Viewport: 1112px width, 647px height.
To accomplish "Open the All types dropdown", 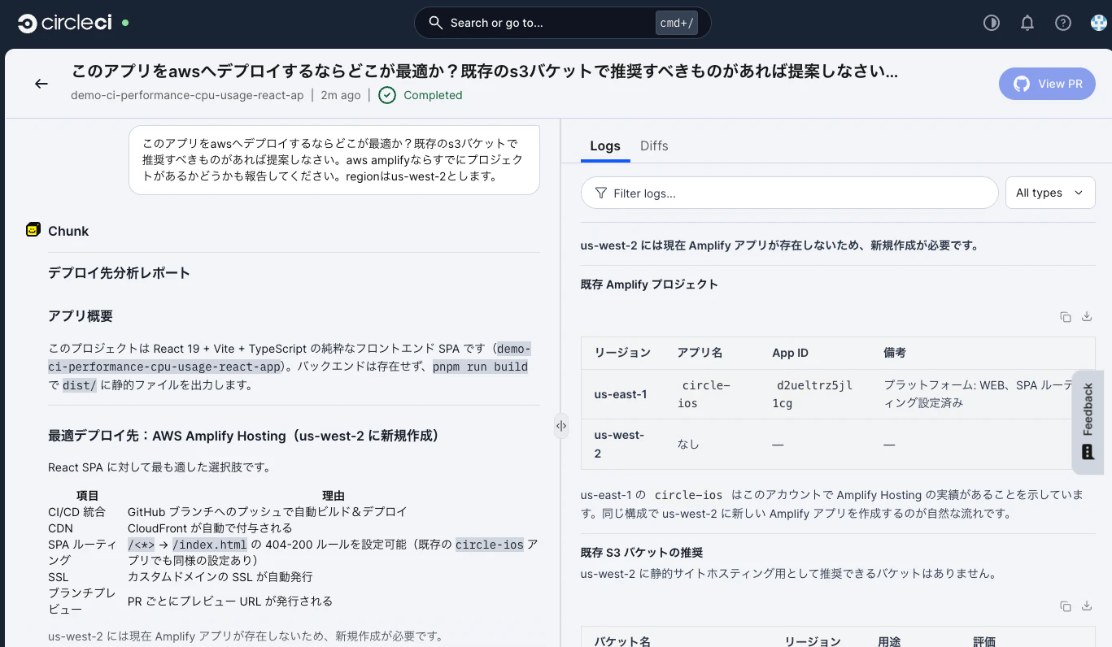I will [1050, 193].
